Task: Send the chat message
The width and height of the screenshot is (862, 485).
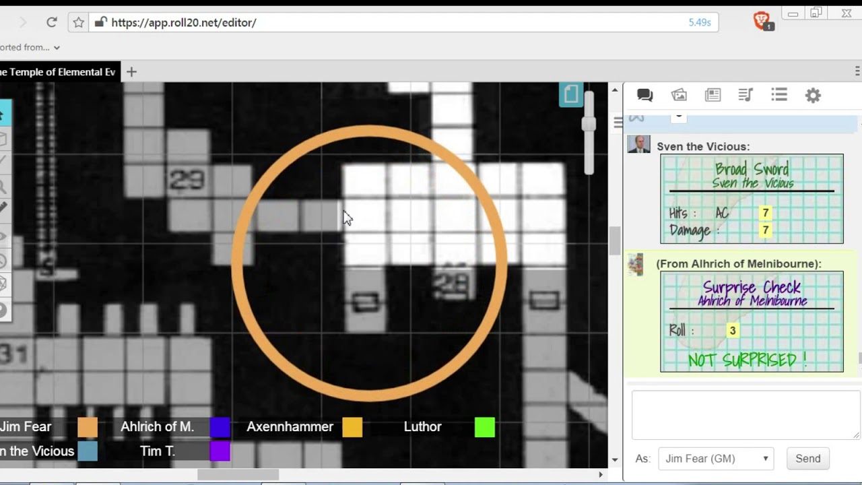Action: (x=808, y=459)
